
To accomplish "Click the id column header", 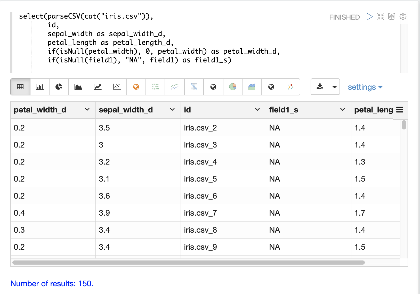I will [x=188, y=110].
